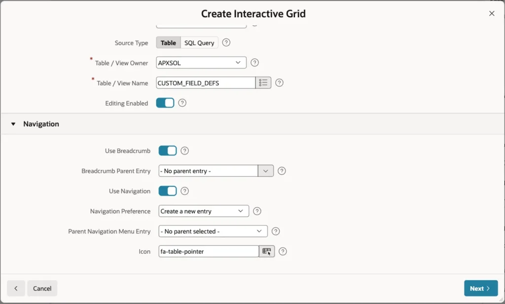Select SQL Query source type
This screenshot has height=304, width=505.
[x=199, y=42]
